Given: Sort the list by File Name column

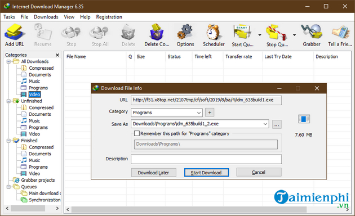Looking at the screenshot, I should [x=95, y=57].
